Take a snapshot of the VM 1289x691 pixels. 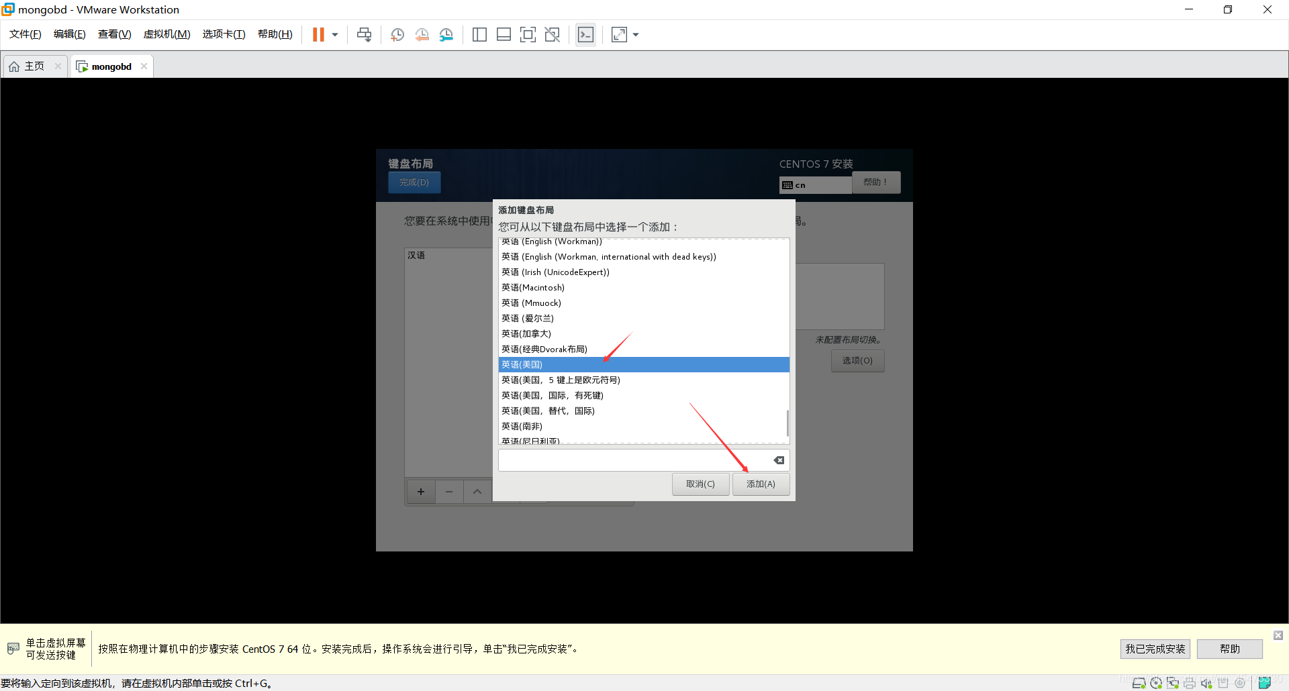[x=397, y=35]
